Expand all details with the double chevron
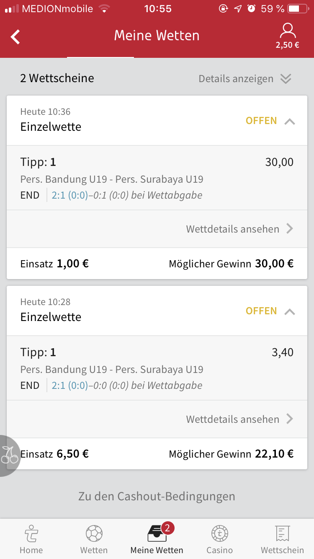 [286, 79]
